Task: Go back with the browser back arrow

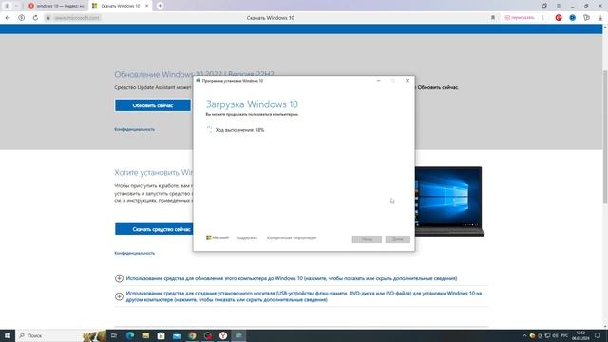Action: coord(8,18)
